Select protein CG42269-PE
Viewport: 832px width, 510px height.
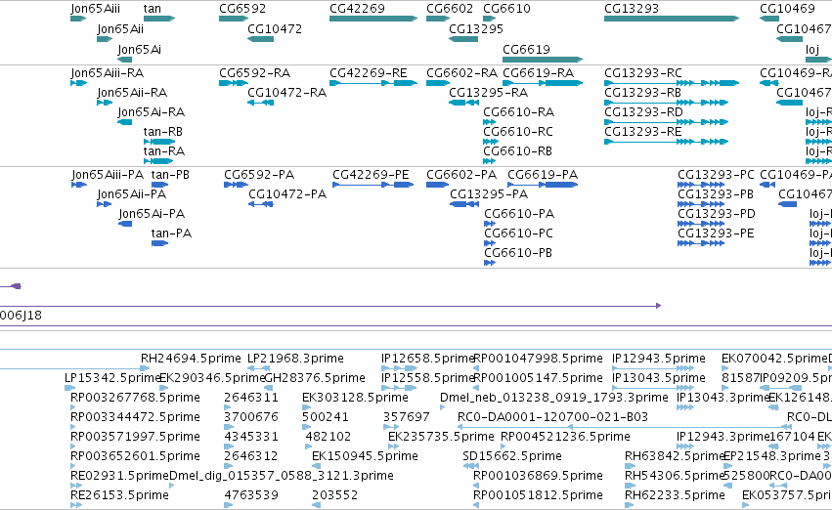click(x=371, y=175)
